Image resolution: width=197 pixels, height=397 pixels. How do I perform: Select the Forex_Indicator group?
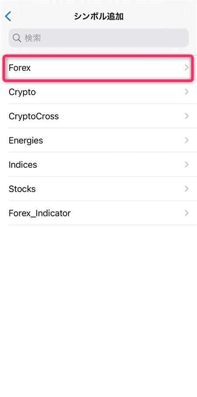click(99, 213)
